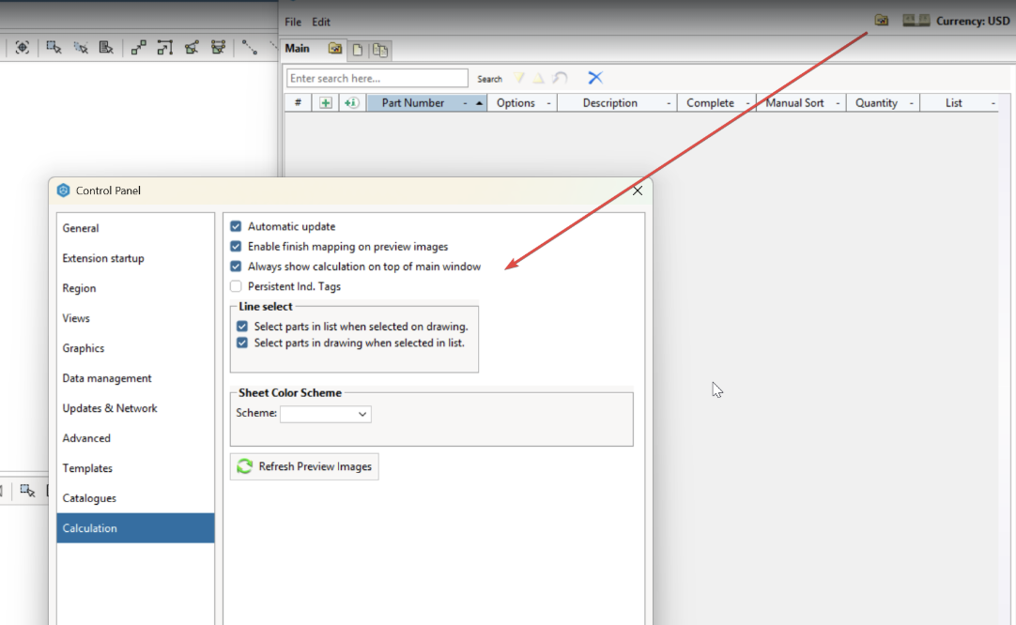The width and height of the screenshot is (1016, 625).
Task: Toggle Select parts in list when selected on drawing
Action: (x=242, y=327)
